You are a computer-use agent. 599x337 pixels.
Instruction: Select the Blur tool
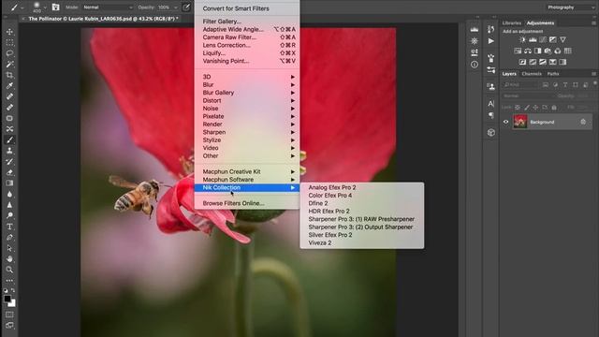click(x=9, y=194)
